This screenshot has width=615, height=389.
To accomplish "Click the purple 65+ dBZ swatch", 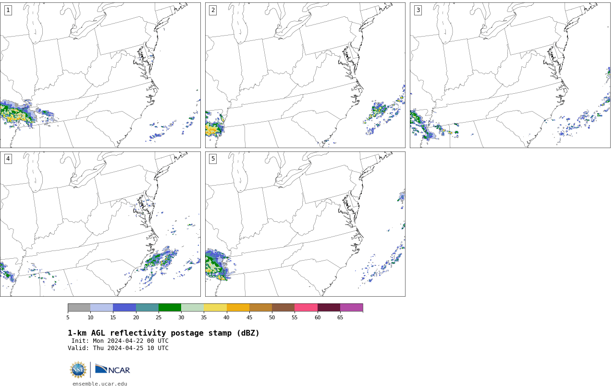I will (x=351, y=308).
